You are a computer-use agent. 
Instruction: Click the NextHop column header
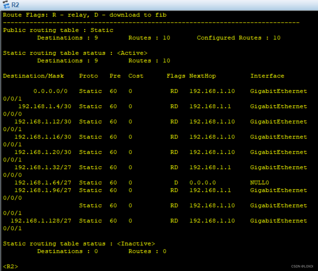[203, 76]
